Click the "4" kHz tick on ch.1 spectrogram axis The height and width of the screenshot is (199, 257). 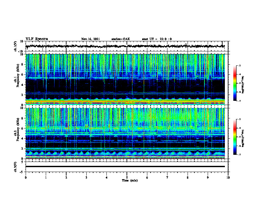pyautogui.click(x=22, y=85)
